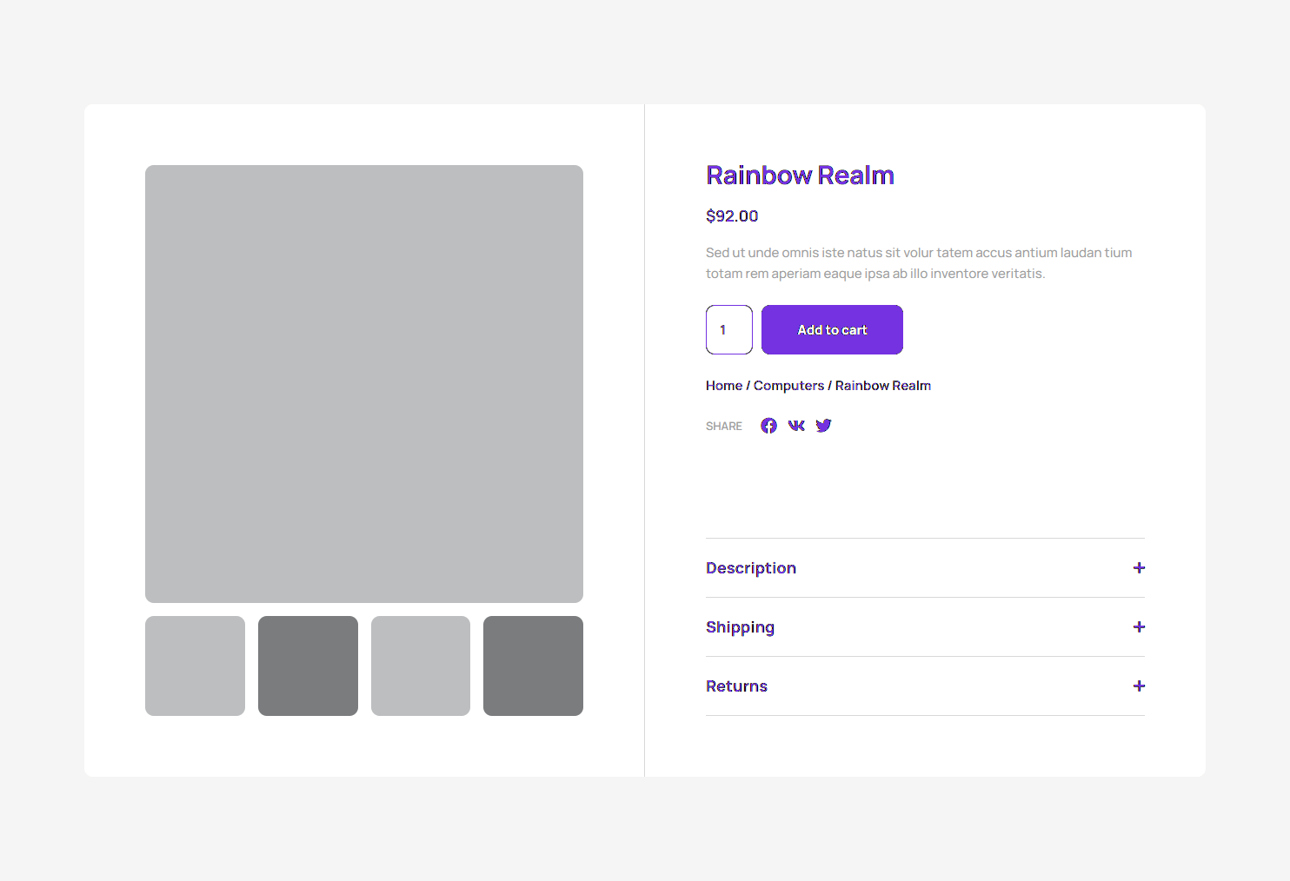
Task: Show the fourth product thumbnail
Action: click(x=533, y=666)
